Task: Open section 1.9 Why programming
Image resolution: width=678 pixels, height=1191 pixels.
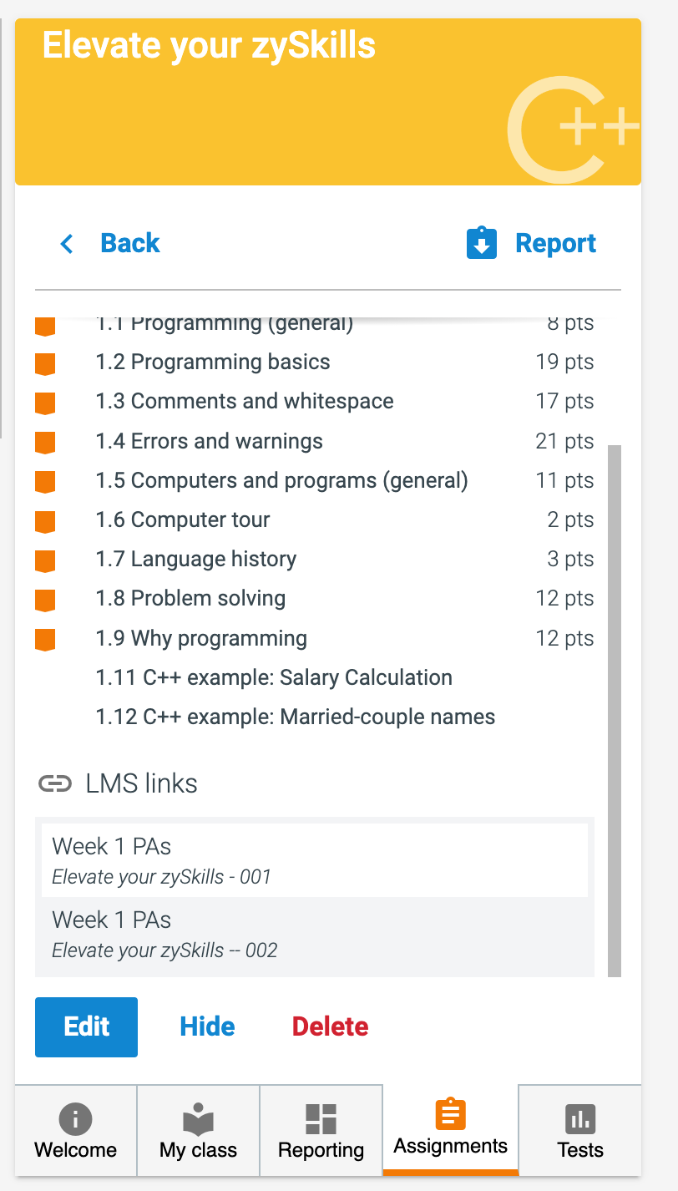Action: coord(201,639)
